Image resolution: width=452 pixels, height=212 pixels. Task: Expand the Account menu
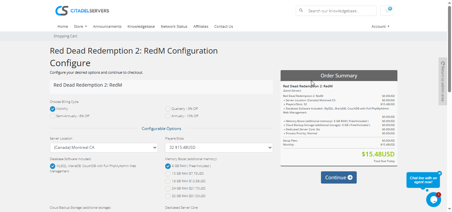[380, 26]
